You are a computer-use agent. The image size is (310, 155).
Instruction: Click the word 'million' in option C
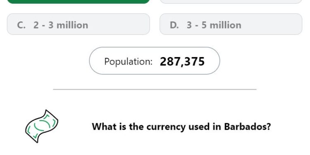pyautogui.click(x=72, y=25)
